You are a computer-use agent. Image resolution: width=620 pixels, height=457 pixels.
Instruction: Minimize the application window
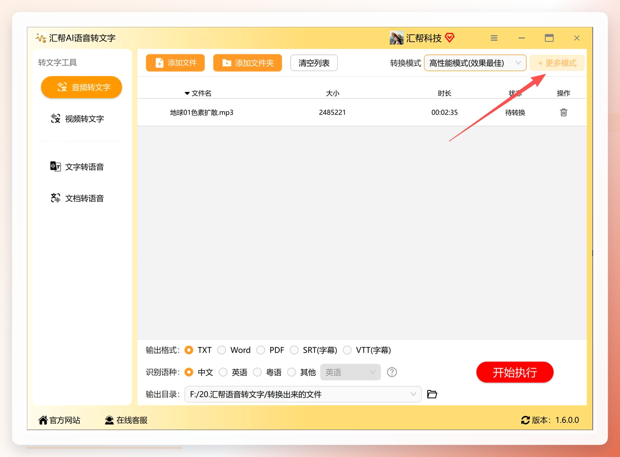point(522,38)
